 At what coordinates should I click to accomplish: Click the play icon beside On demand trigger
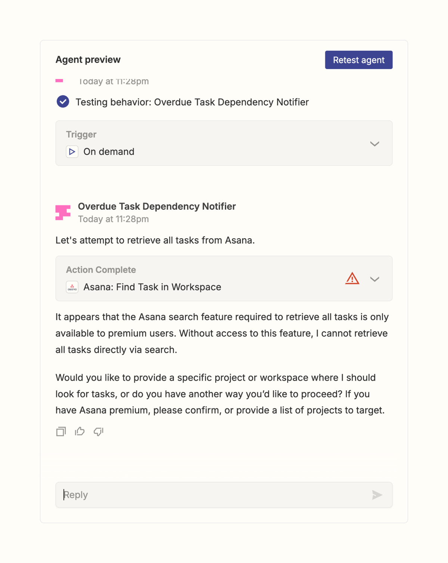(72, 152)
